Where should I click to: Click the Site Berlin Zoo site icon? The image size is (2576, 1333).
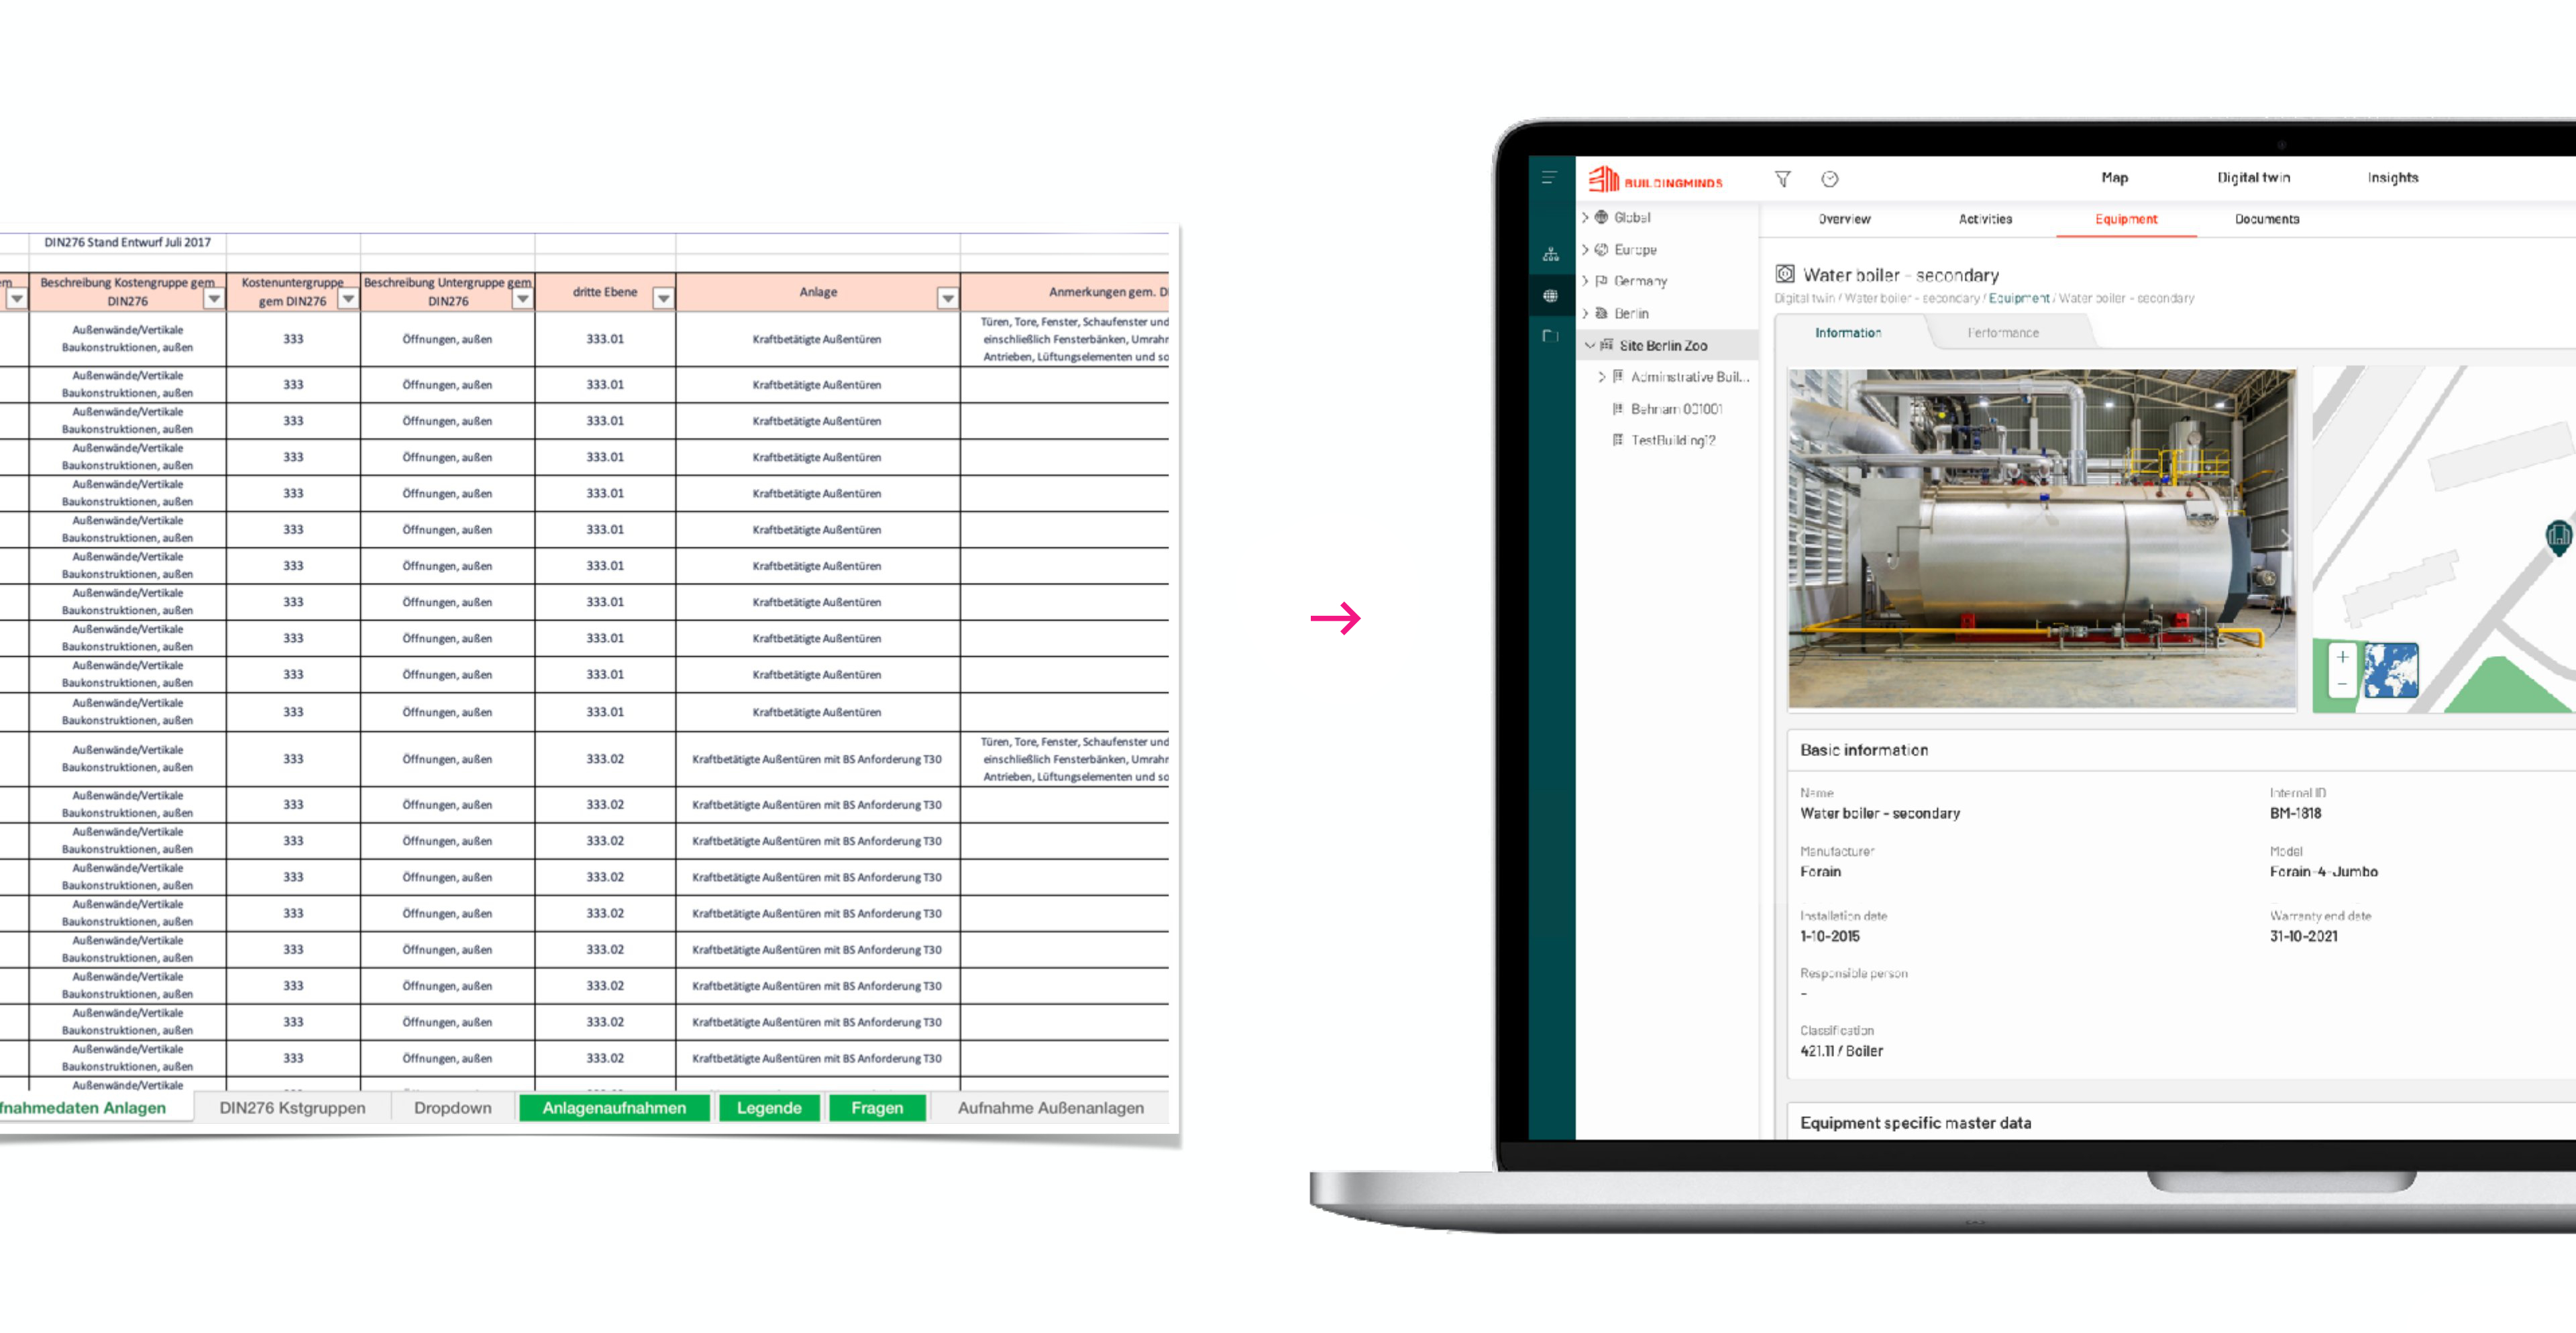click(1607, 345)
